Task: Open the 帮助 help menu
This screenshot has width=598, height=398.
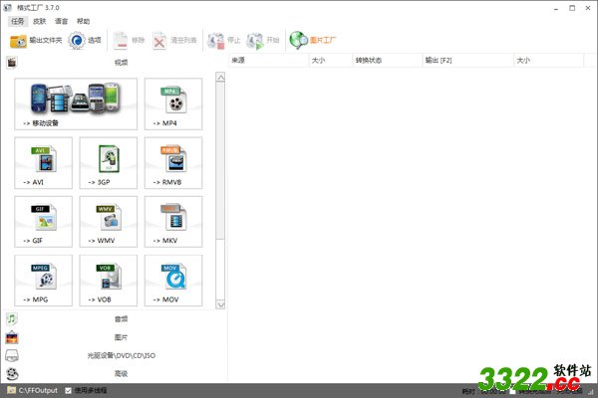Action: (x=83, y=20)
